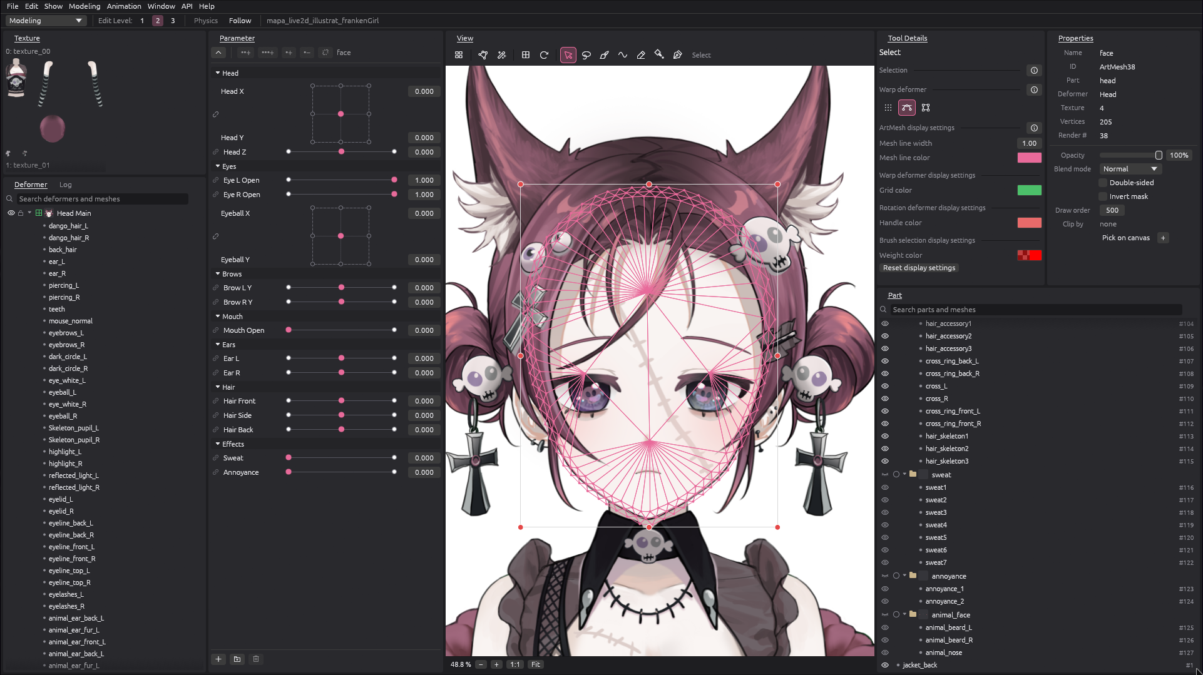
Task: Click the table grid icon in View toolbar
Action: [526, 55]
